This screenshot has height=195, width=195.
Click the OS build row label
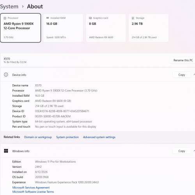click(18, 177)
